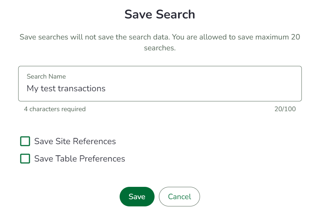The image size is (320, 214).
Task: Click the "Save Site References" label text
Action: point(75,141)
